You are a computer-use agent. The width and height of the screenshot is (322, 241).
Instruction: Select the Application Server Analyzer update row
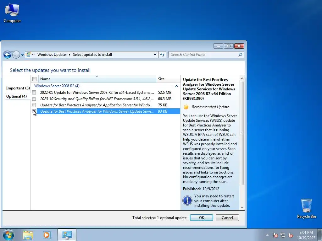106,105
